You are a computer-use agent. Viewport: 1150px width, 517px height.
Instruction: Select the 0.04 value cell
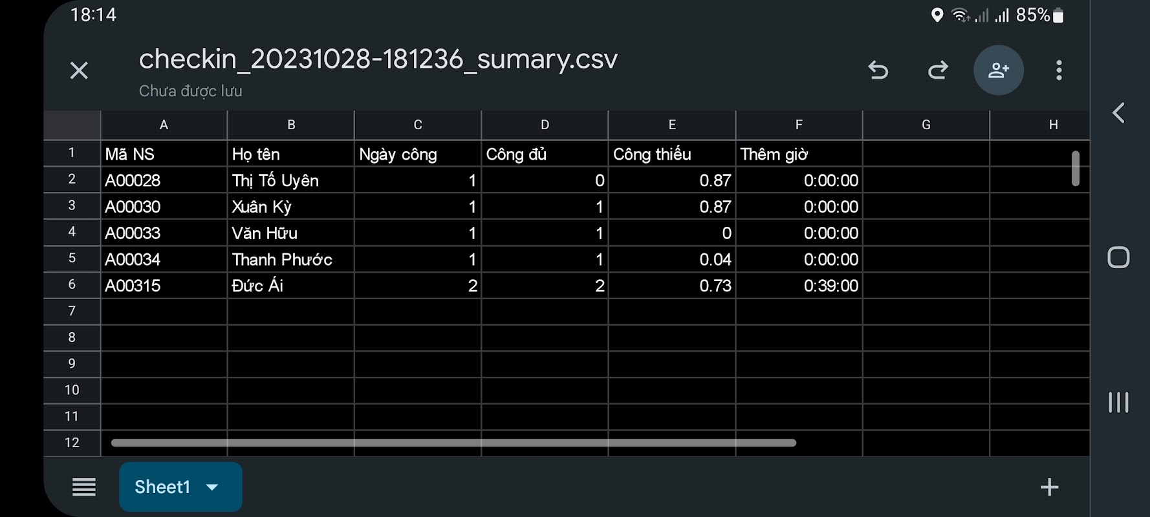[672, 259]
